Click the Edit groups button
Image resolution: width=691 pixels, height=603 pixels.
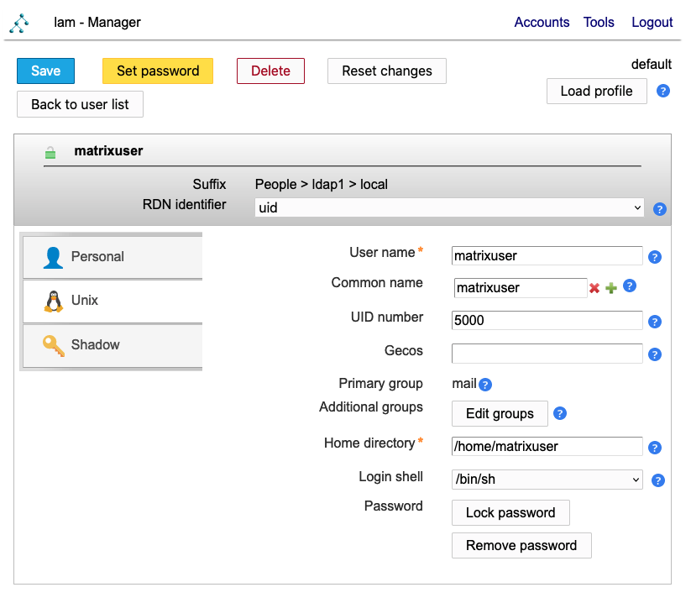[500, 413]
